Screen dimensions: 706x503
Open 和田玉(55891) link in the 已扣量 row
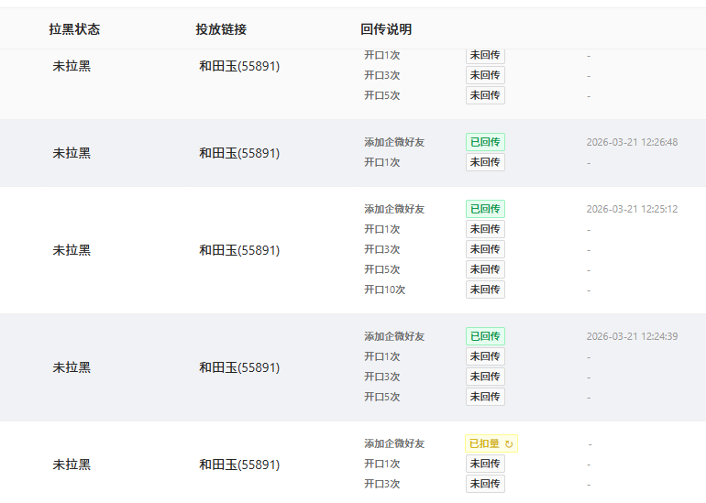coord(239,465)
